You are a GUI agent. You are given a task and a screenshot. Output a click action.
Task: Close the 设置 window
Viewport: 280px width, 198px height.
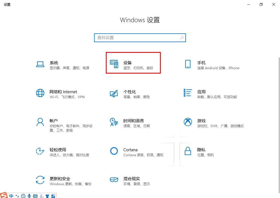[273, 4]
